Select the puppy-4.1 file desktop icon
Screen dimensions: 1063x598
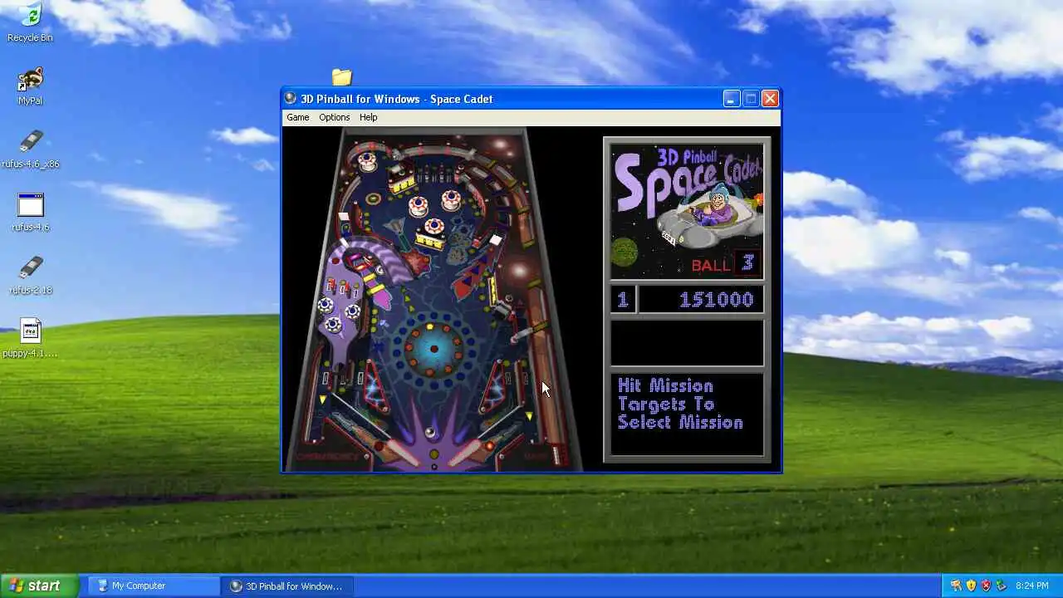[30, 339]
